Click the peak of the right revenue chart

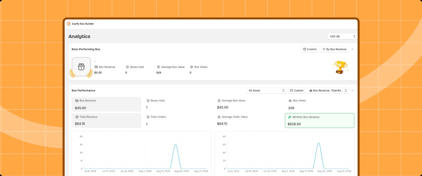click(x=318, y=143)
